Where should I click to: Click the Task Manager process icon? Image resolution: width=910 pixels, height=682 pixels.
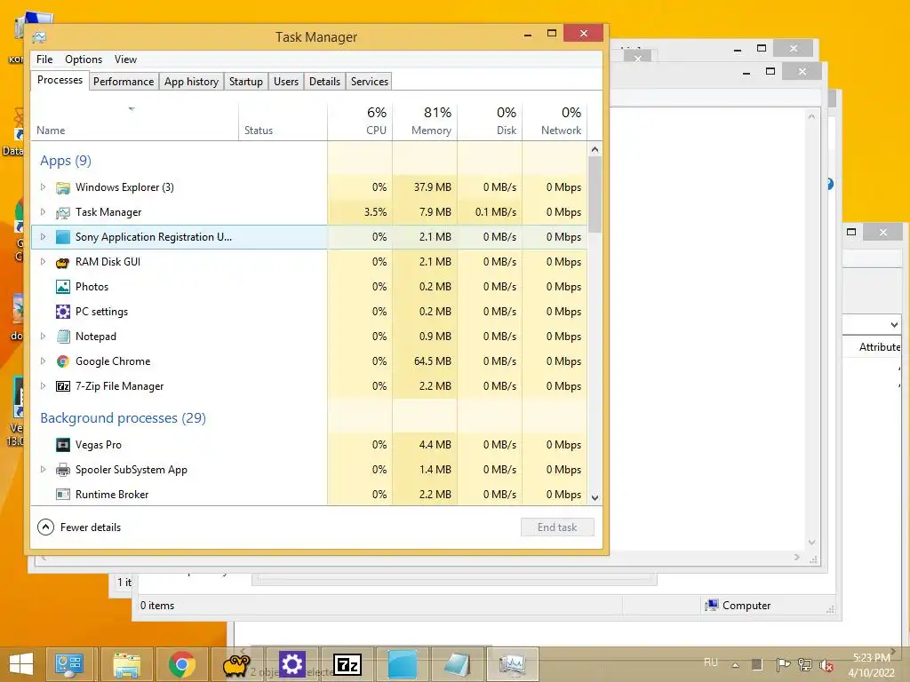[63, 212]
